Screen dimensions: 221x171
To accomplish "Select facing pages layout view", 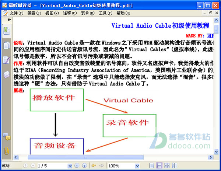I will (x=175, y=165).
